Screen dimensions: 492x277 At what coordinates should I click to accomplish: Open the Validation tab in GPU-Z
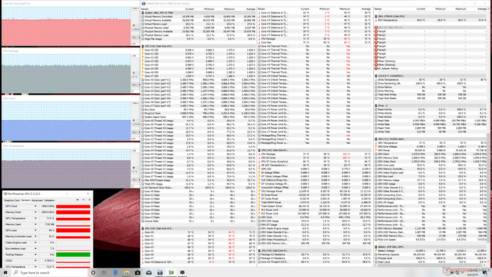point(49,200)
